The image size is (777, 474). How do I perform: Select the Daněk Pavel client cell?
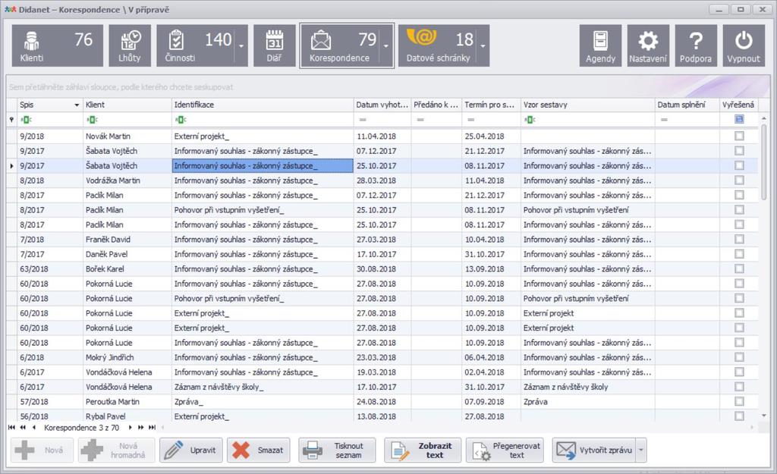(x=127, y=254)
